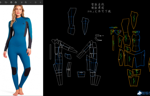Select the tall narrow white rectangle strip piece
Image resolution: width=150 pixels, height=96 pixels.
(x=50, y=52)
